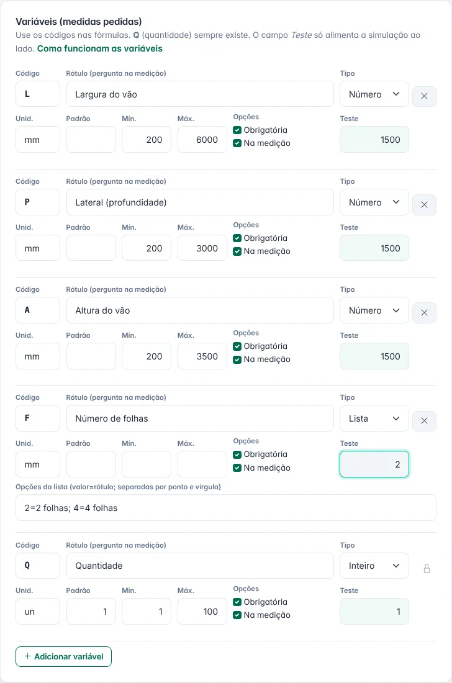Click empty Padrão field for Largura do vão
The height and width of the screenshot is (683, 452).
pyautogui.click(x=91, y=139)
